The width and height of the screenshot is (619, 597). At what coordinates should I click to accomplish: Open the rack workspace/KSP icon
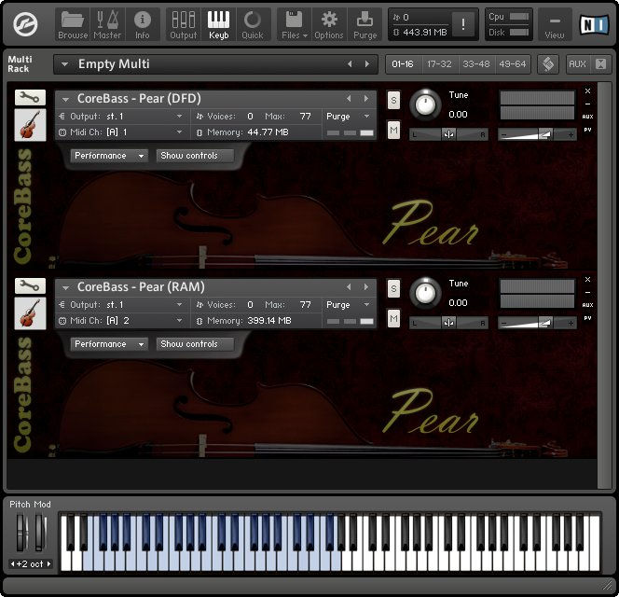point(548,64)
